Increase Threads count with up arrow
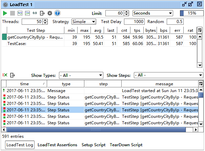Screen dimensions: 205x151 point(45,20)
